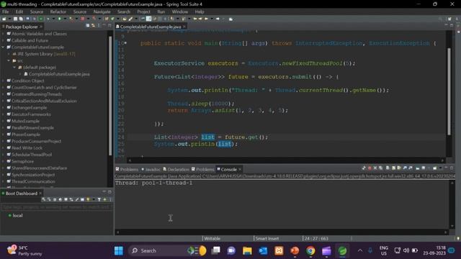461x259 pixels.
Task: Open CompletableFutureExample.java in the tree
Action: click(x=59, y=74)
